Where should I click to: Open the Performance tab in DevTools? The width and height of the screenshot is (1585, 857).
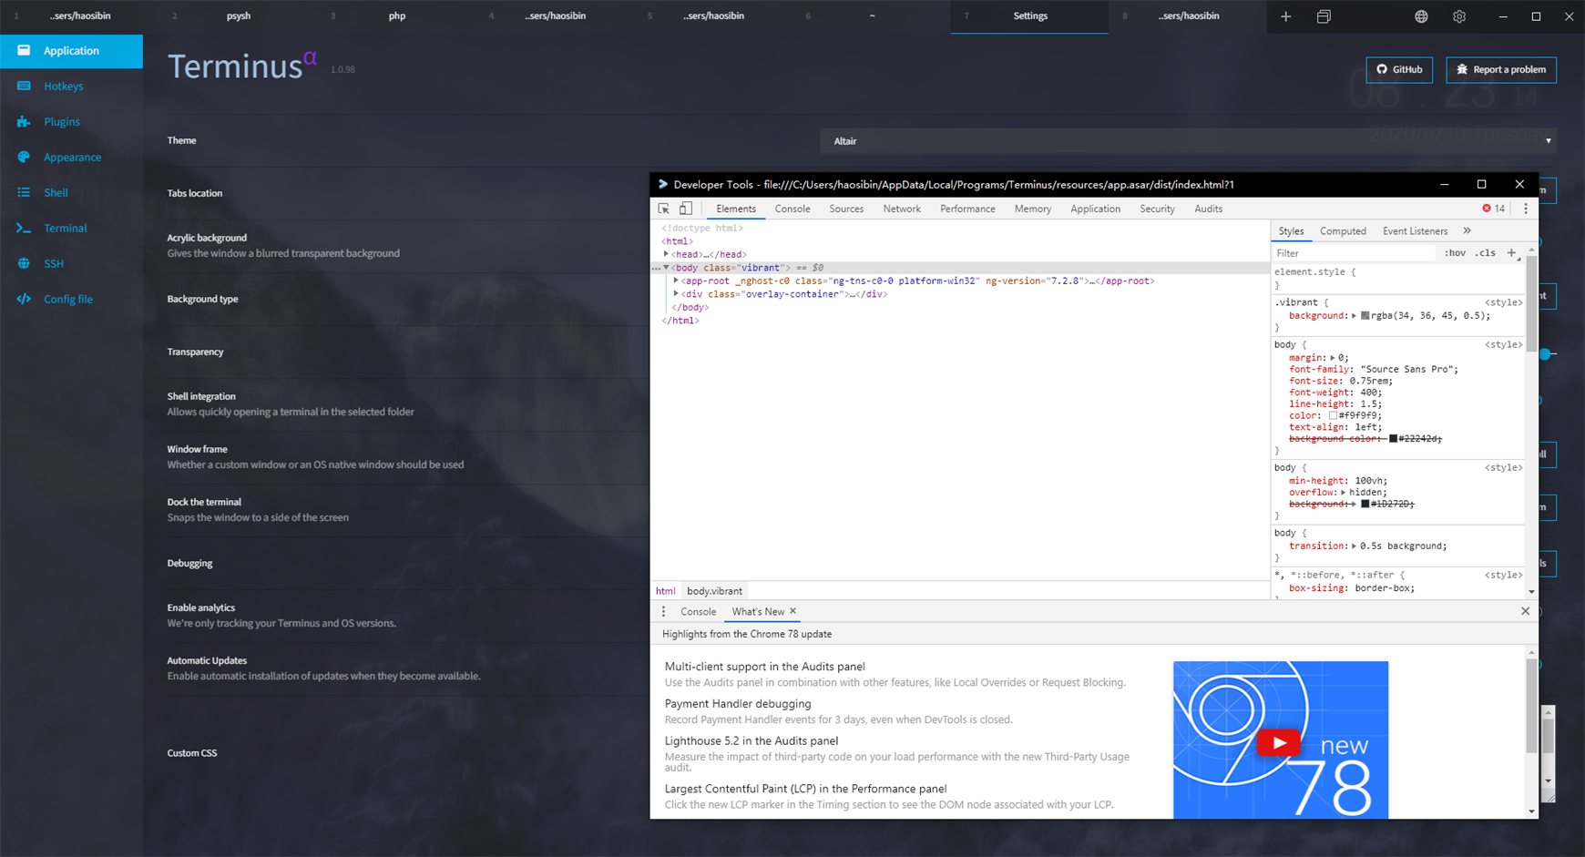click(x=967, y=209)
